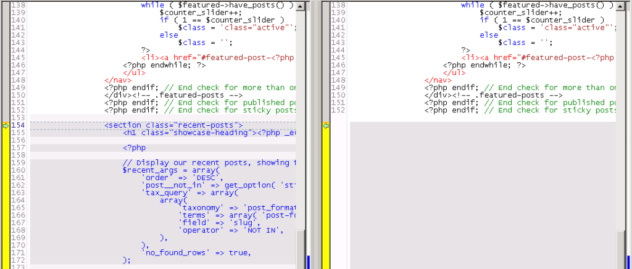Click the yellow merge arrow in right pane margin

[325, 125]
